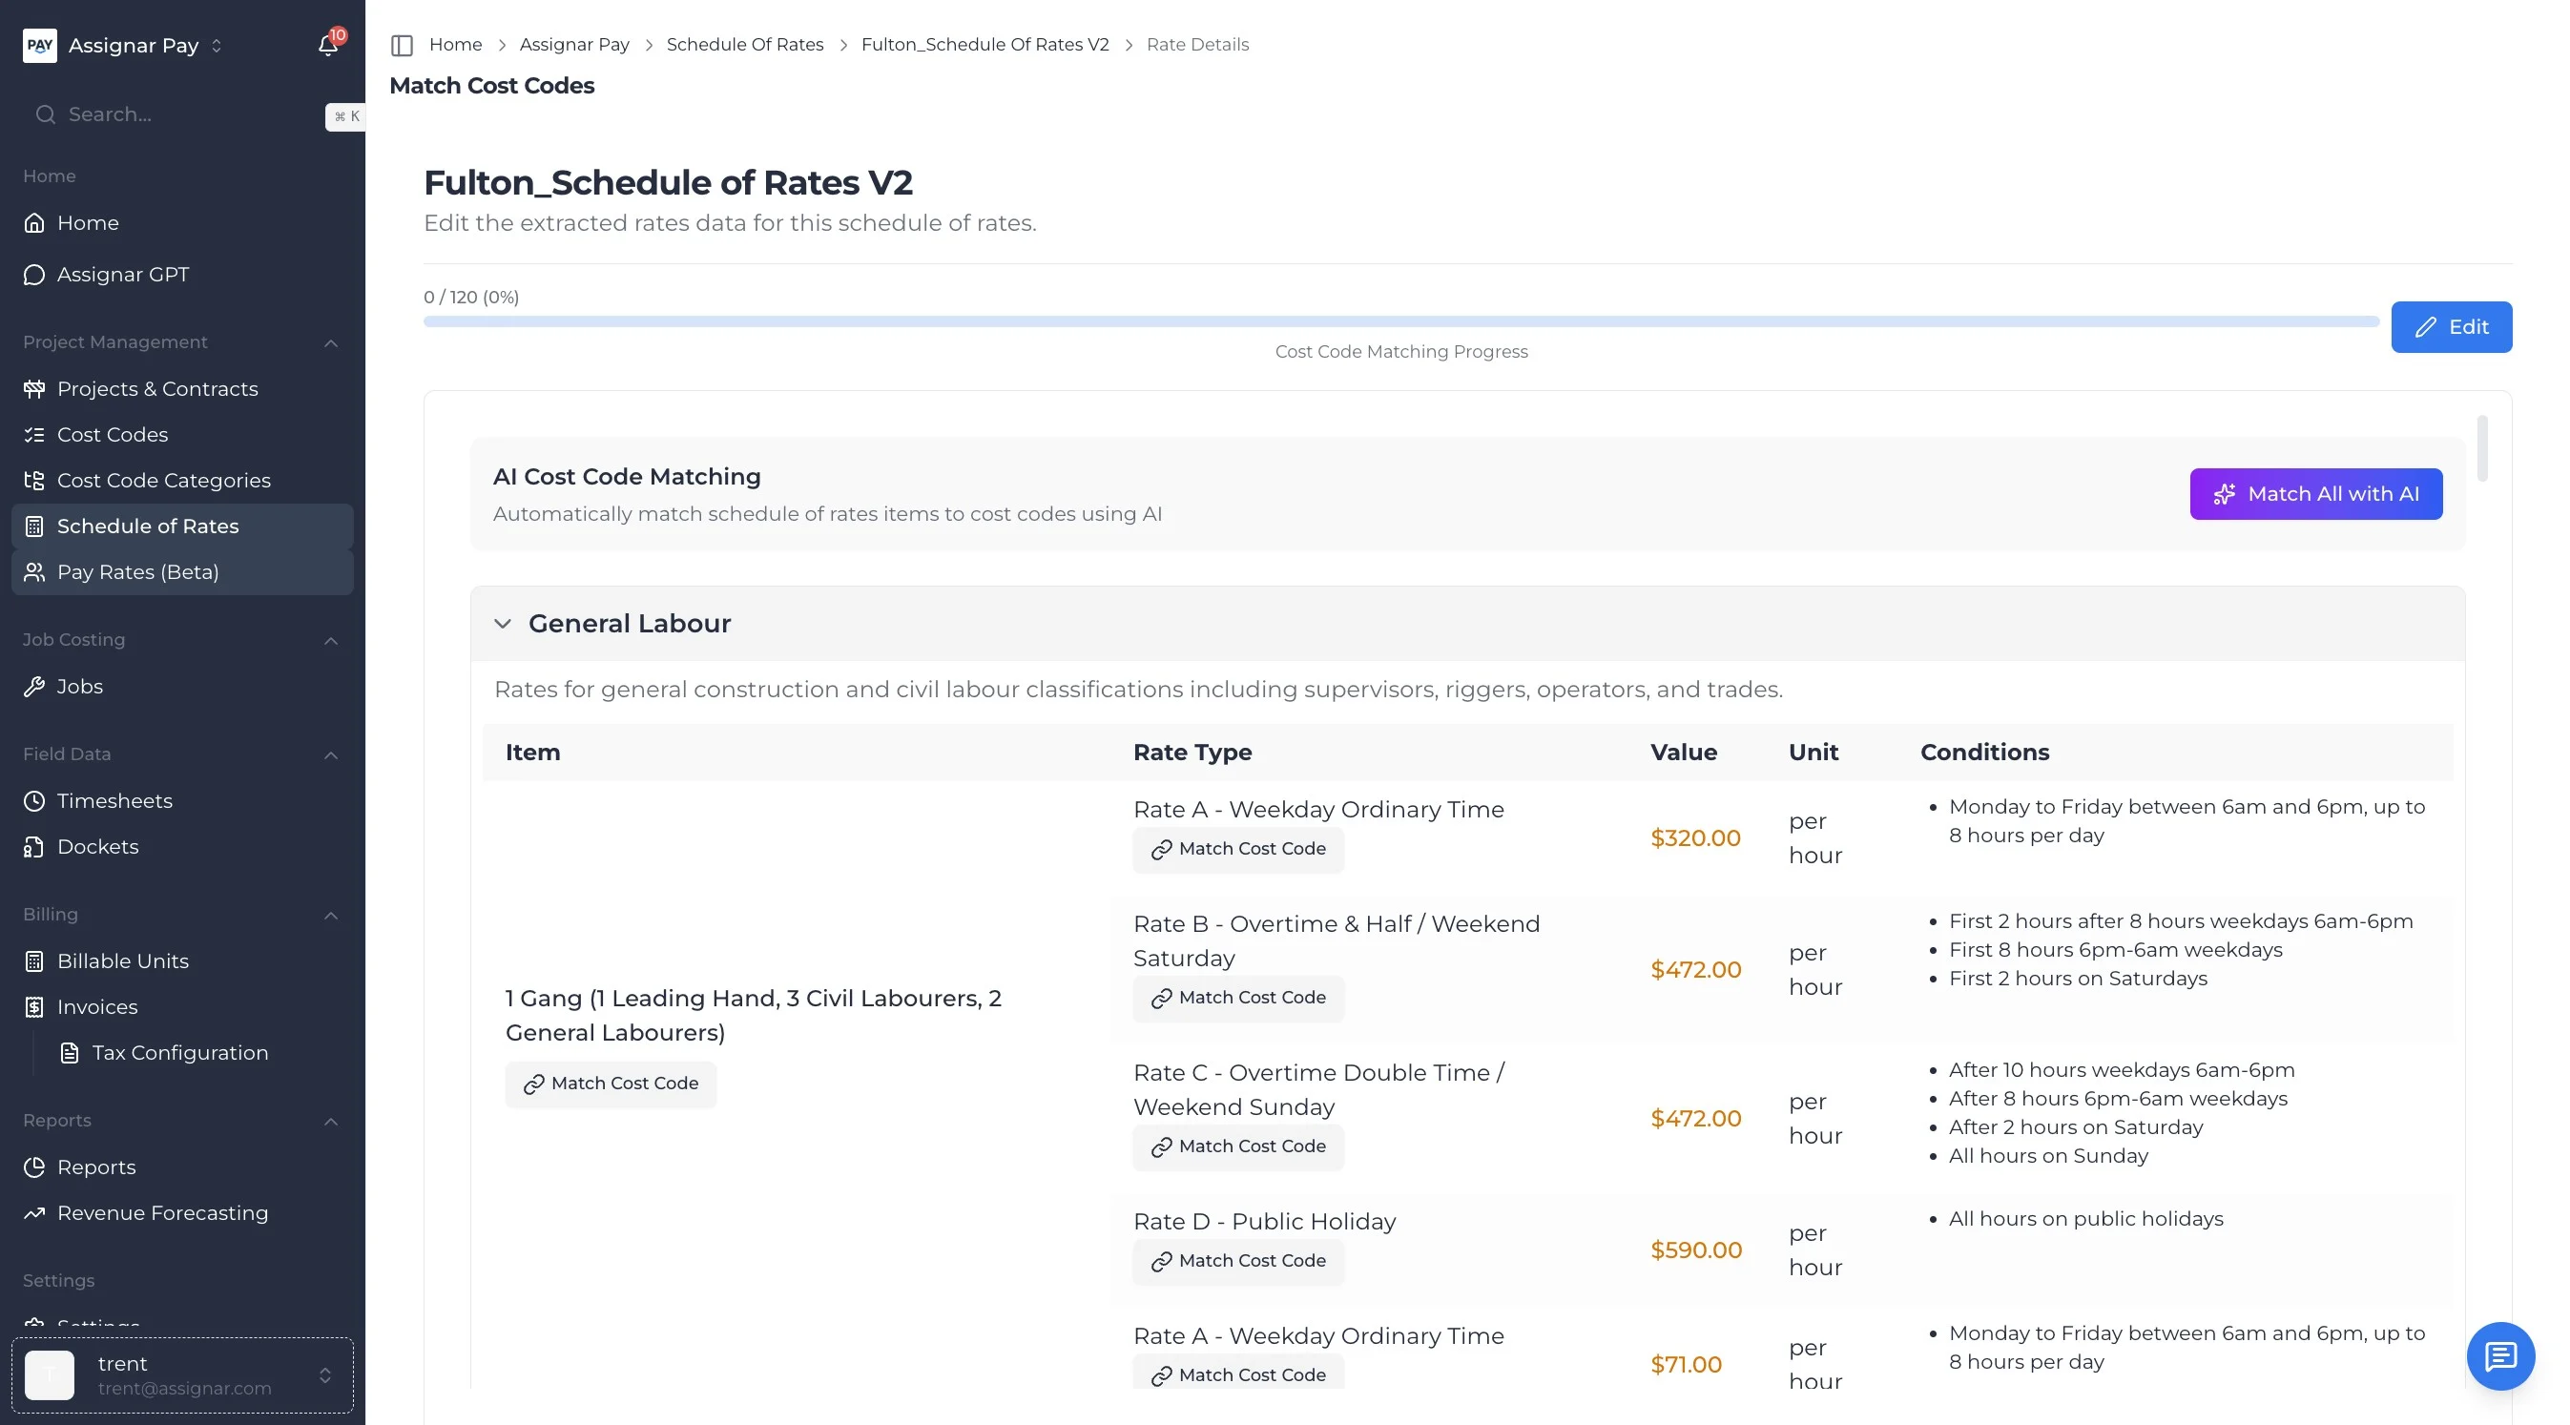The height and width of the screenshot is (1425, 2570).
Task: Open the trent user account menu
Action: click(x=182, y=1375)
